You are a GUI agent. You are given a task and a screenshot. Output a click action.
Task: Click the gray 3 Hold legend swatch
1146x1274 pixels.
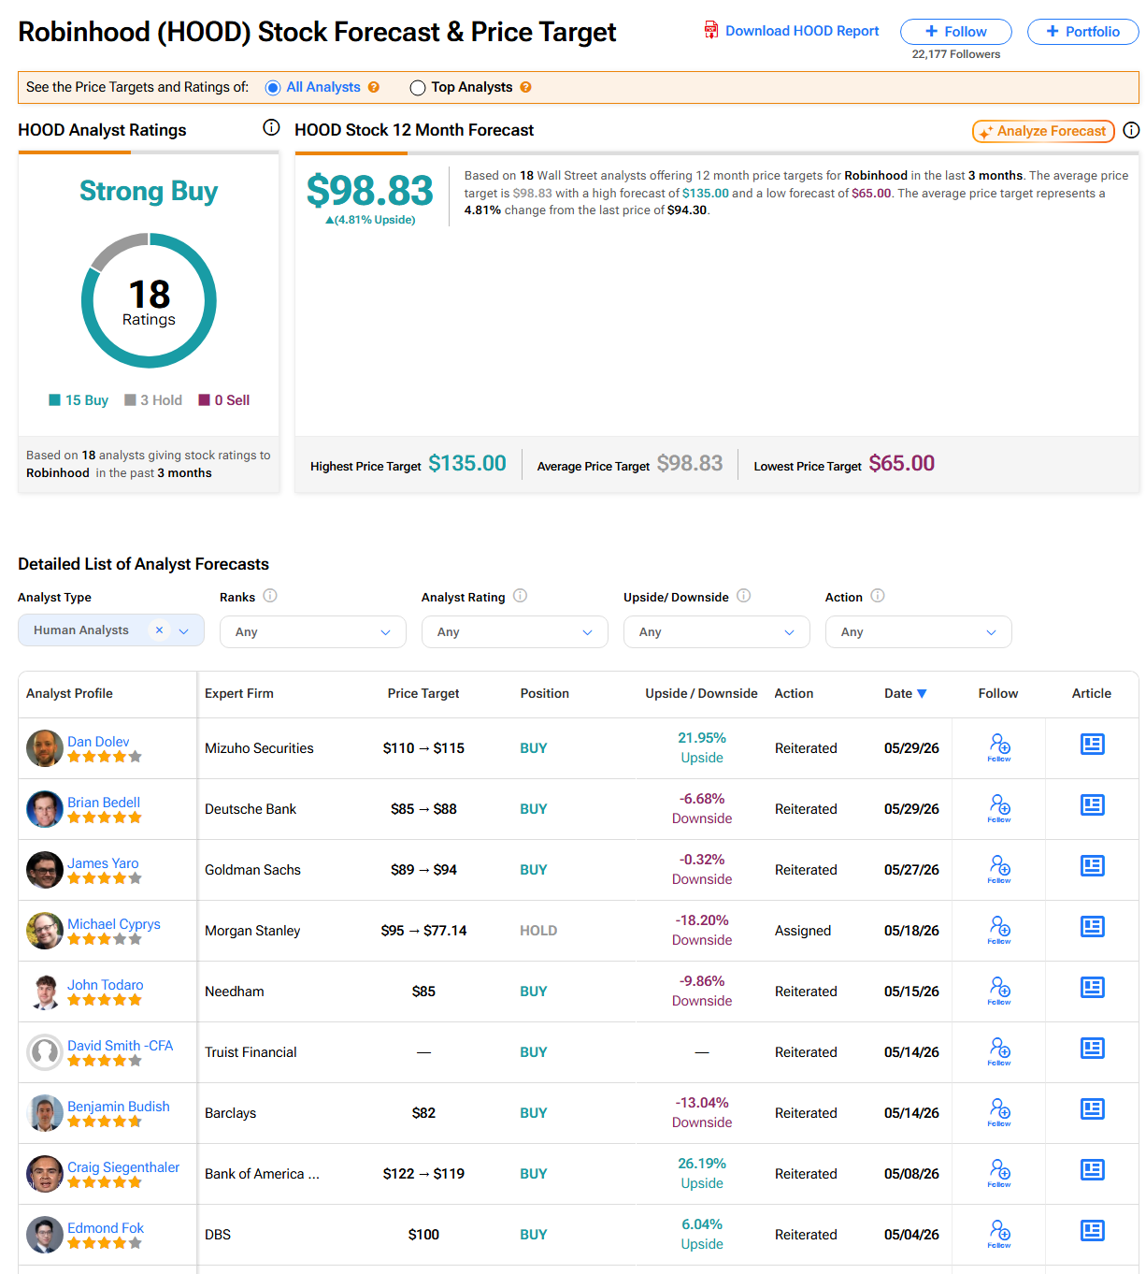[130, 400]
